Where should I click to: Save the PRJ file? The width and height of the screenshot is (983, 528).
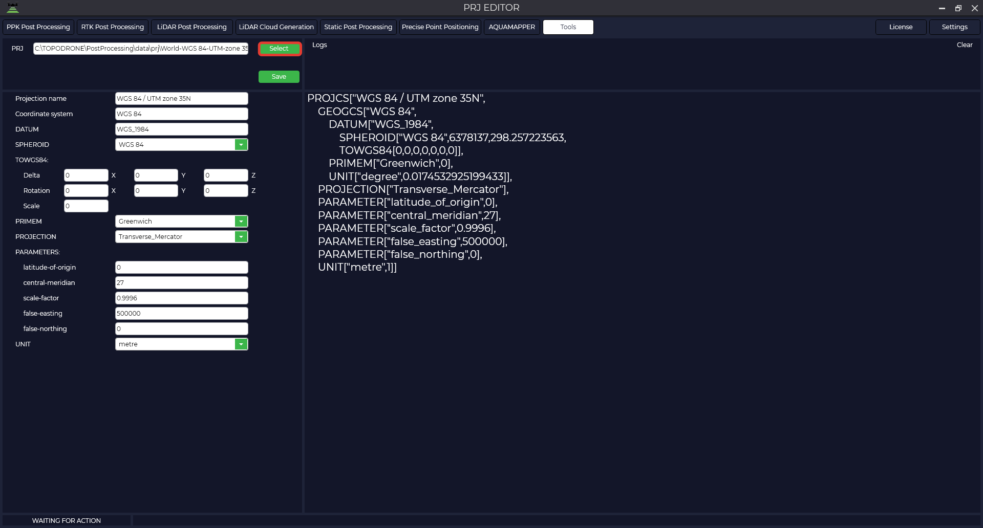pos(279,77)
